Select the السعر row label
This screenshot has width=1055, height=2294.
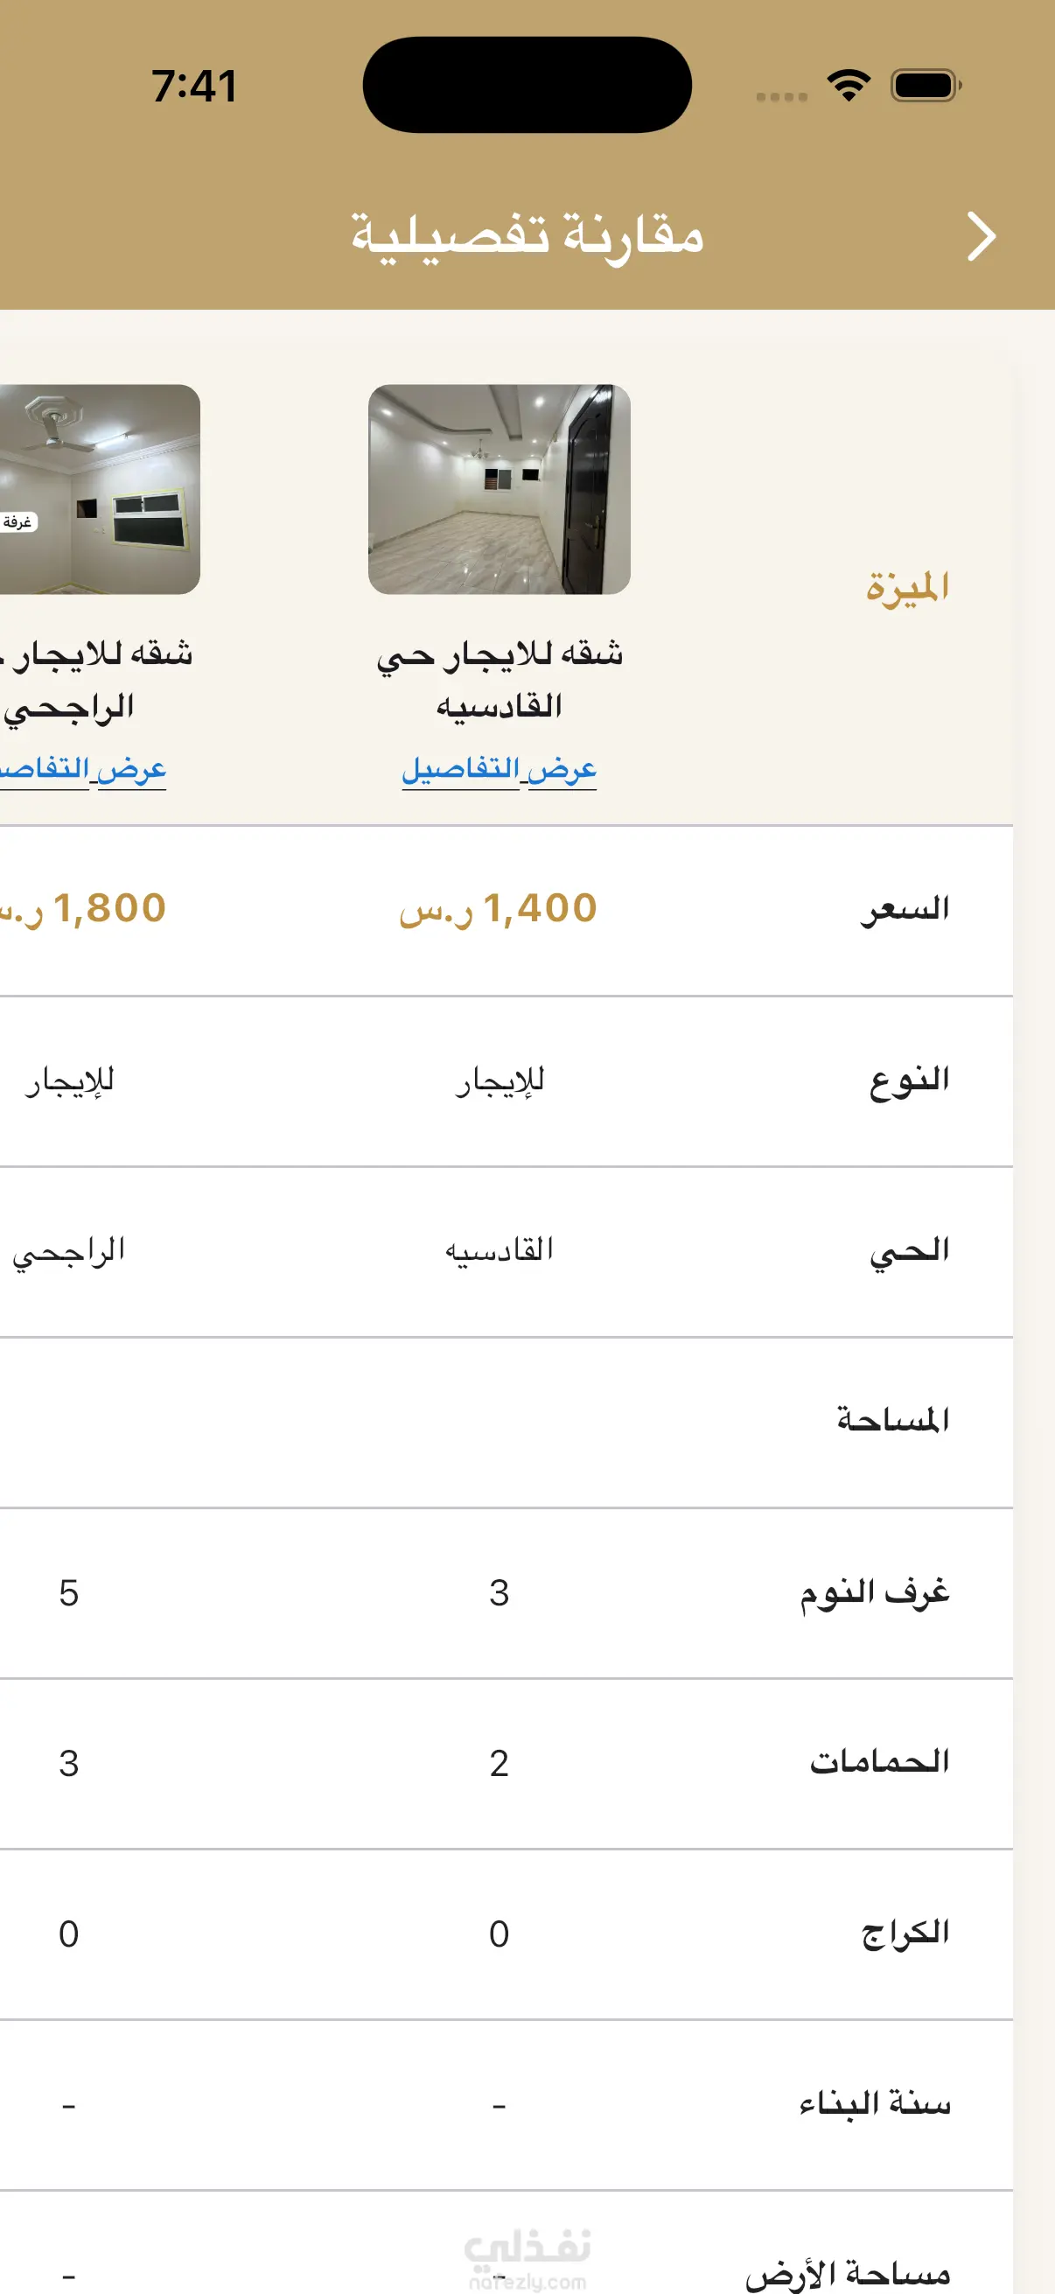[905, 909]
